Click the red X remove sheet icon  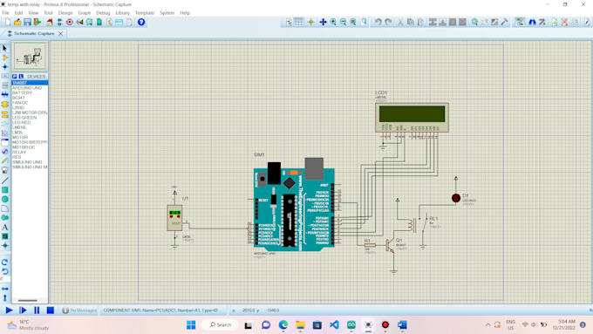click(564, 23)
